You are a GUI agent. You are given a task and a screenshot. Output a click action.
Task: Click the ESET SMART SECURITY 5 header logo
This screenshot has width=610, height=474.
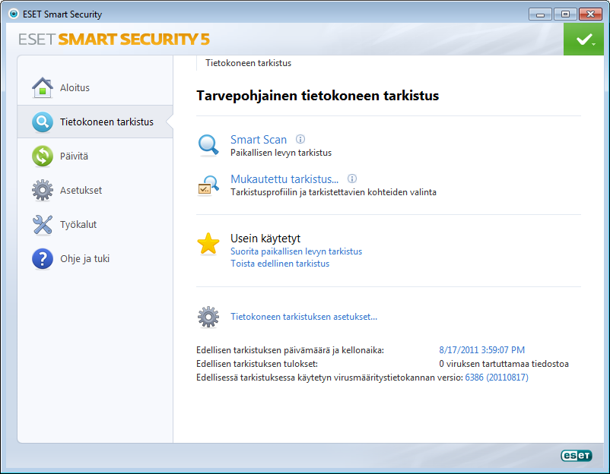click(114, 39)
